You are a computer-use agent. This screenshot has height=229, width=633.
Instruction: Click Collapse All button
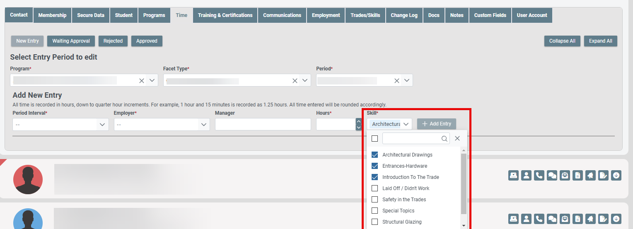point(562,41)
